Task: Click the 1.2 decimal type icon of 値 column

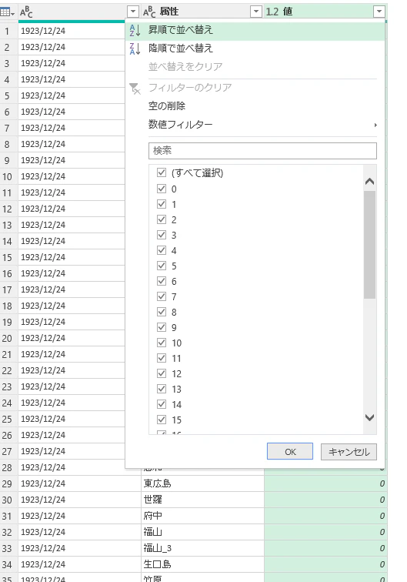Action: pos(272,12)
